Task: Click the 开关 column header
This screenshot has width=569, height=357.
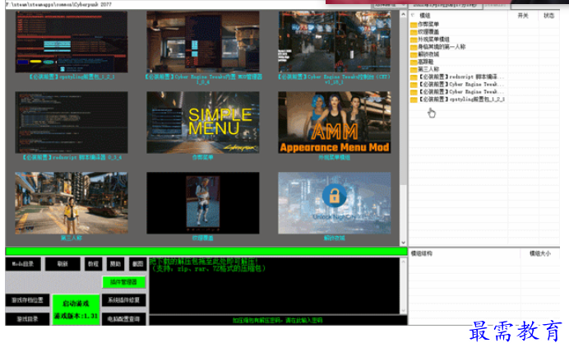Action: point(523,16)
